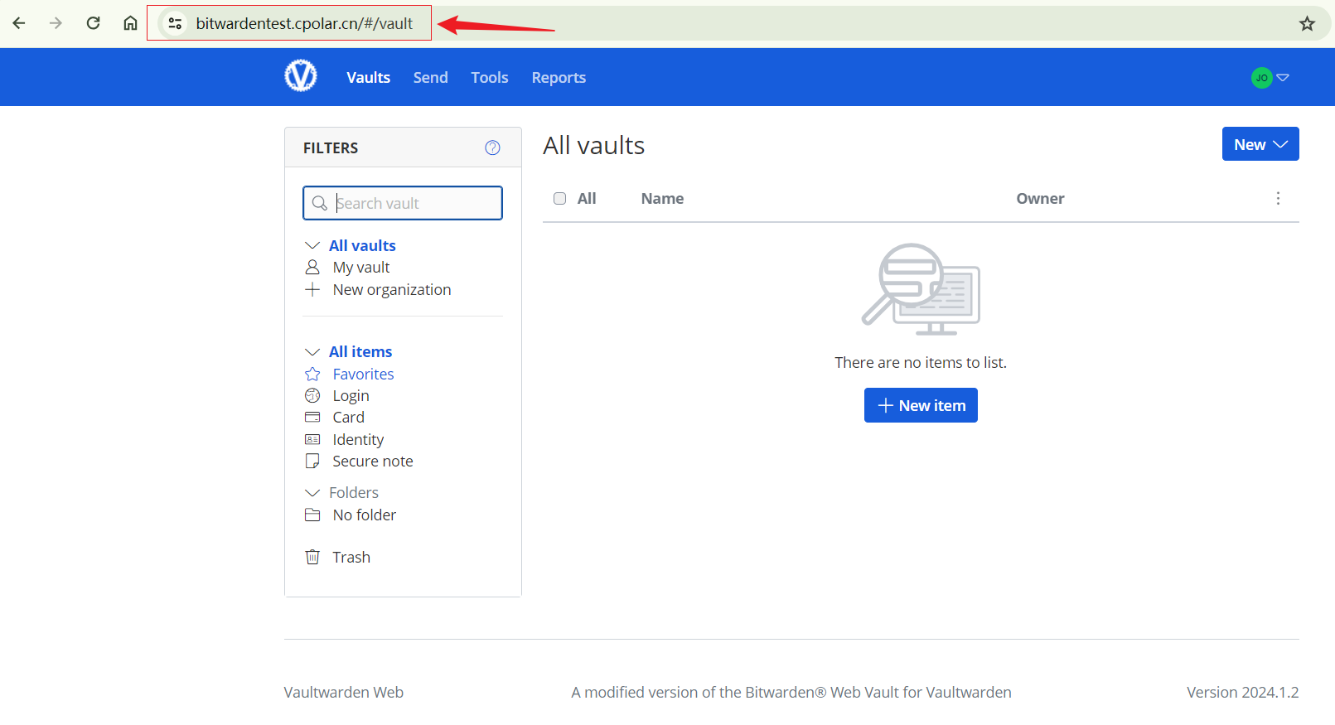Reload the page with refresh icon
This screenshot has height=725, width=1335.
coord(93,23)
